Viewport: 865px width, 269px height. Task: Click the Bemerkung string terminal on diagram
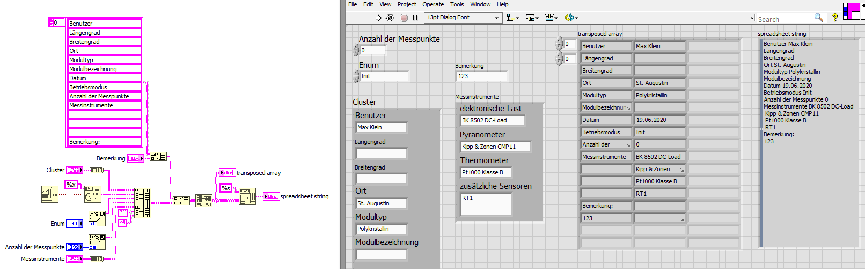(135, 158)
